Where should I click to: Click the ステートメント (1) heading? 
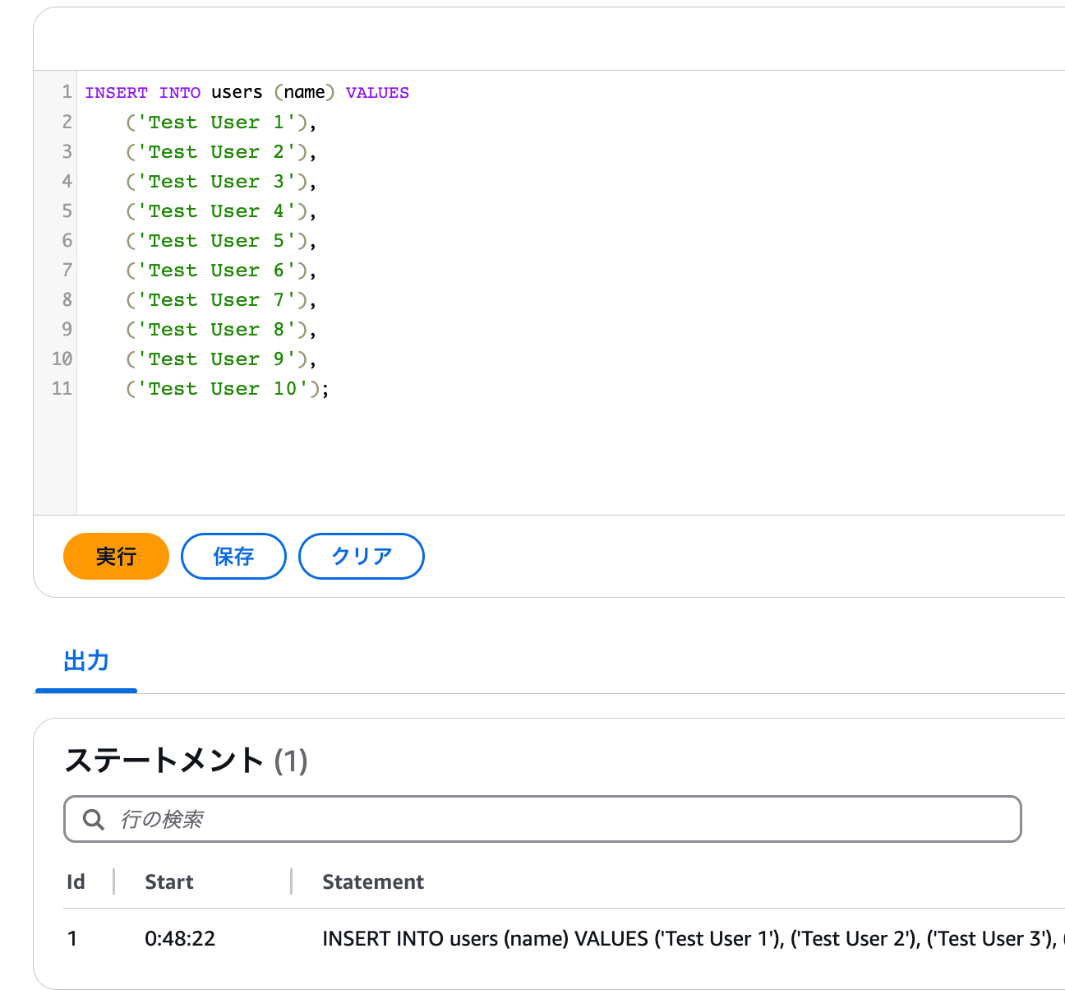(x=187, y=760)
